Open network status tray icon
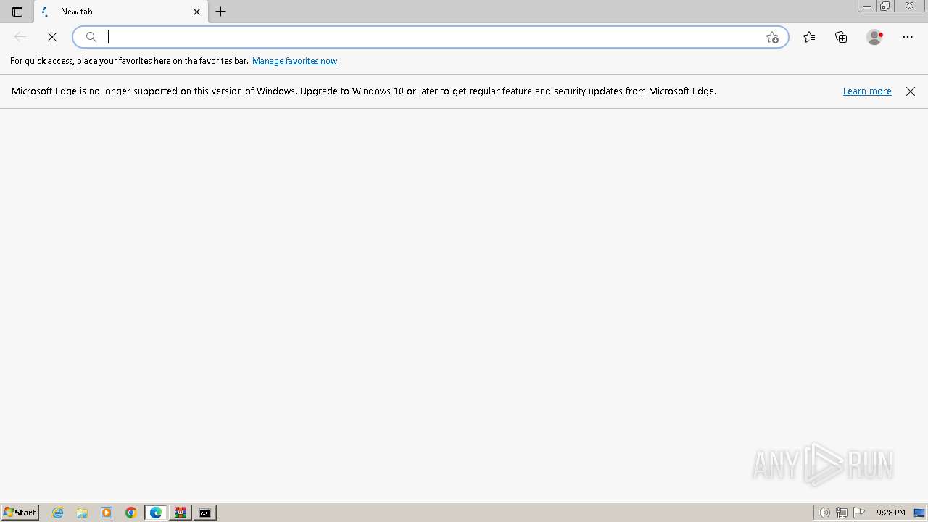The width and height of the screenshot is (928, 522). tap(842, 513)
